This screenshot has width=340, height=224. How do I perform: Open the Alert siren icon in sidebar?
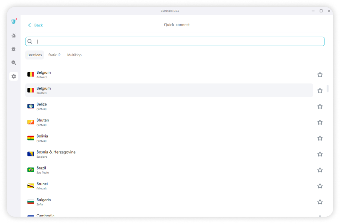[x=14, y=36]
